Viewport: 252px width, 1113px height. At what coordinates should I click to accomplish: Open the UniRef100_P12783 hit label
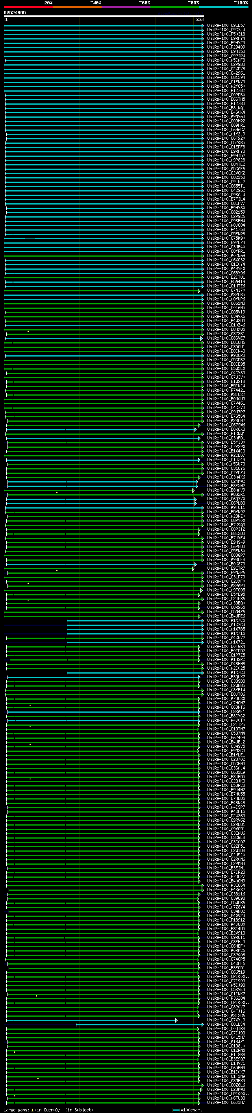(226, 104)
